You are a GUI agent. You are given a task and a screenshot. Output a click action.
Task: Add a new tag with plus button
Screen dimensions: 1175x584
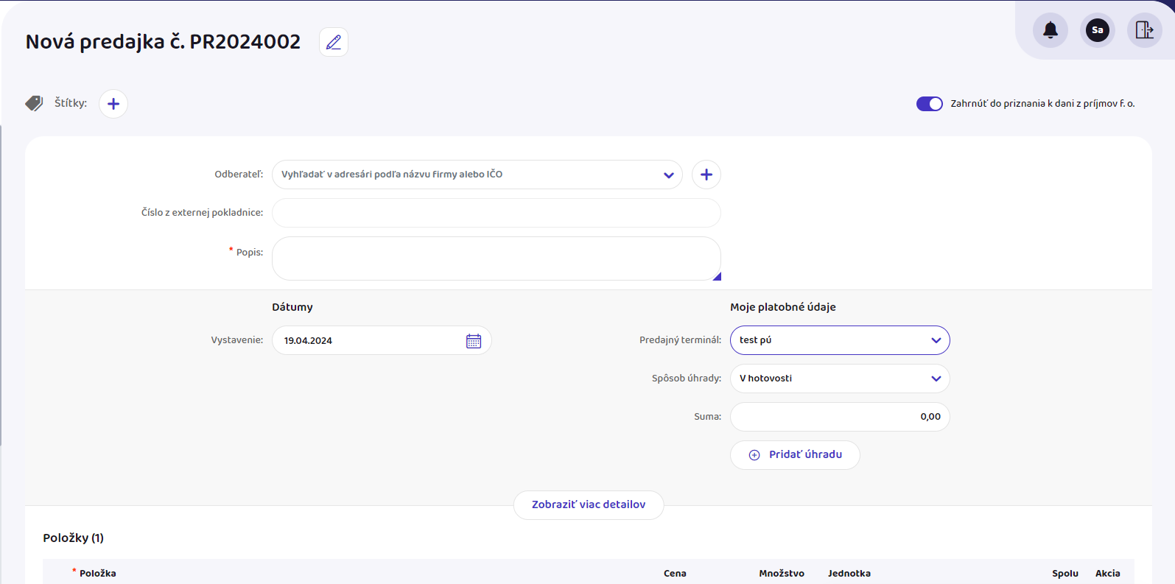[113, 104]
